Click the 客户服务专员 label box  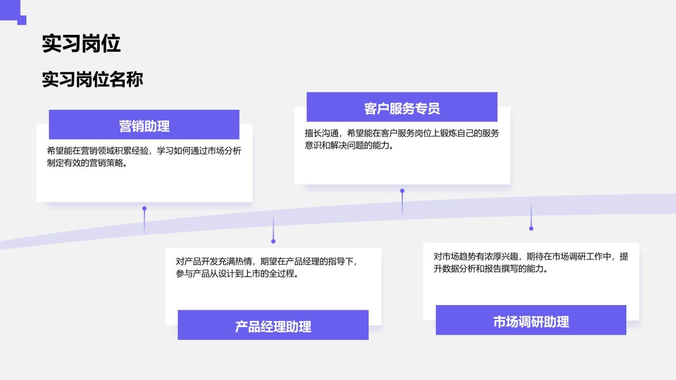point(402,107)
